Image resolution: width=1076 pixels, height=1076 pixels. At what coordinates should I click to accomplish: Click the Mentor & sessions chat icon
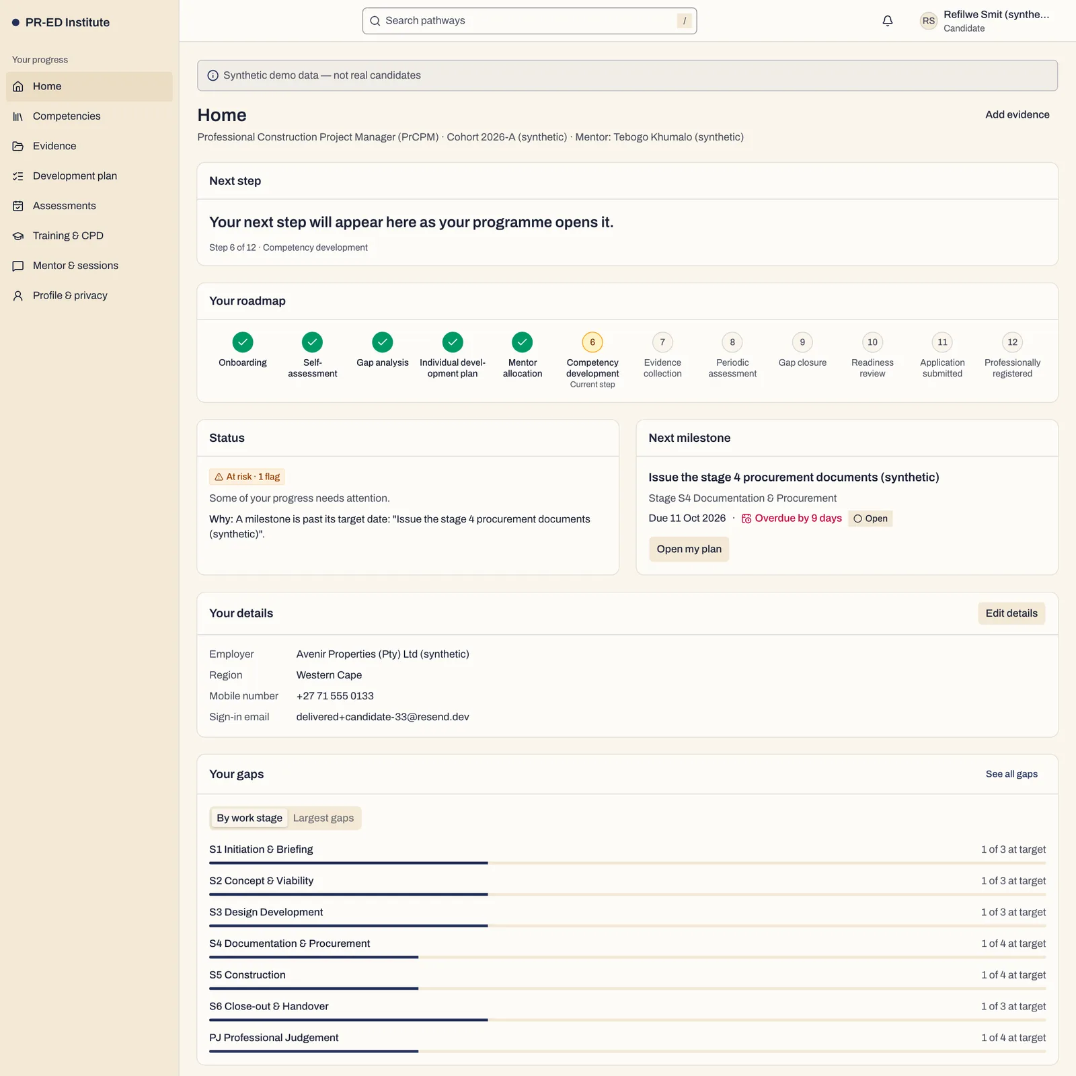[x=18, y=266]
